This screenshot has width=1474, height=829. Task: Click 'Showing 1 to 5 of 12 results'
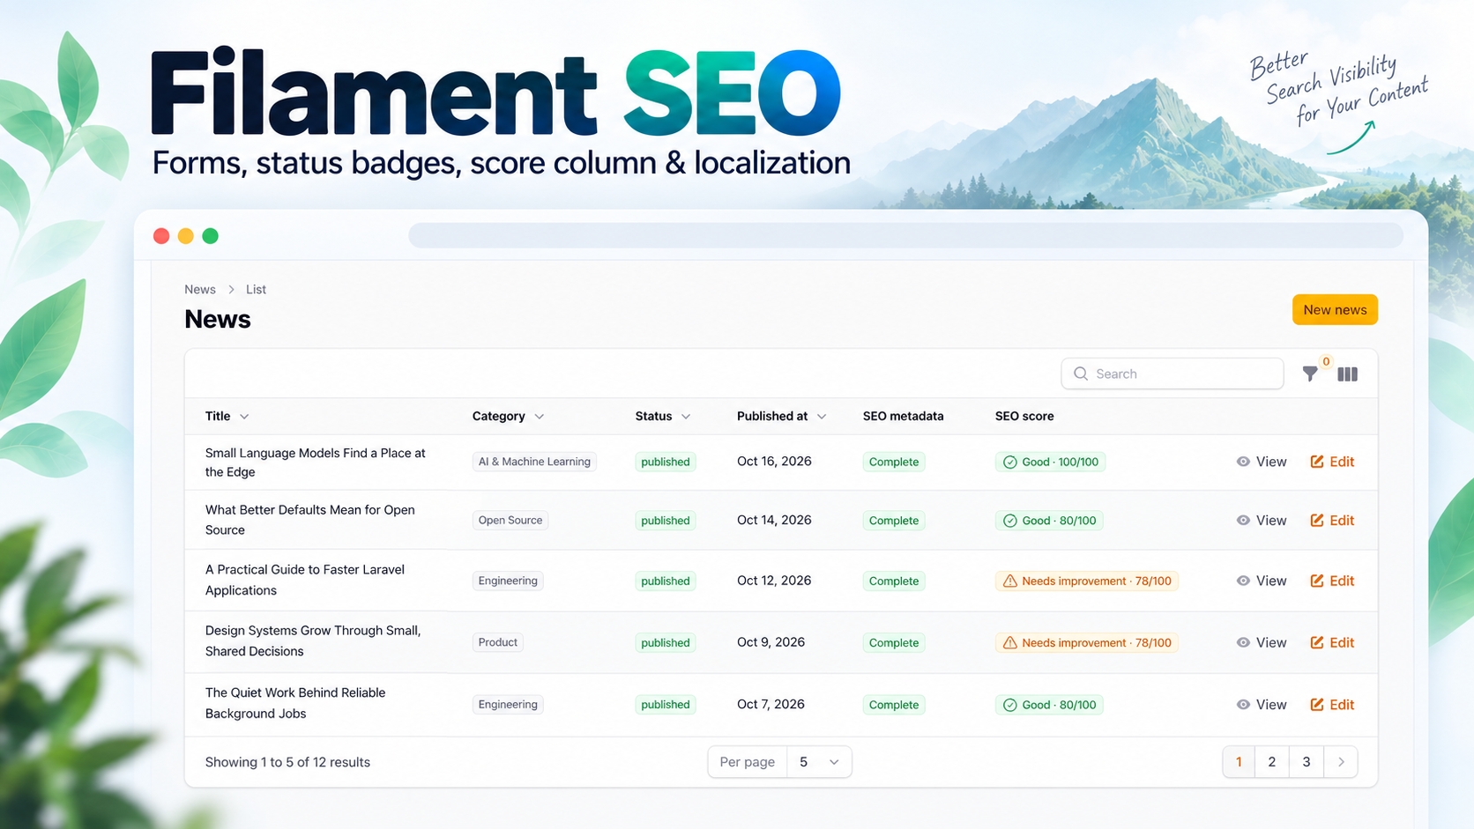[287, 762]
